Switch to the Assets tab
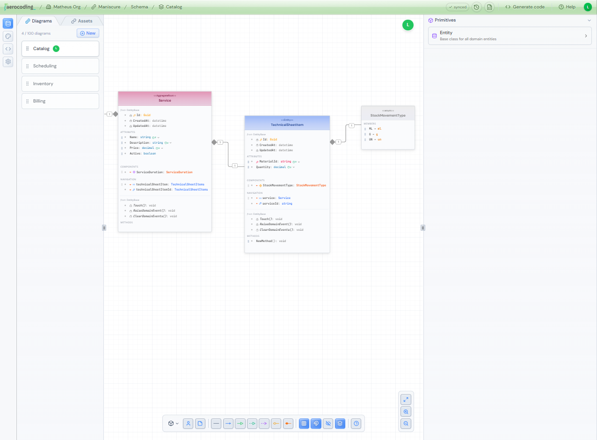The height and width of the screenshot is (440, 597). pyautogui.click(x=82, y=21)
